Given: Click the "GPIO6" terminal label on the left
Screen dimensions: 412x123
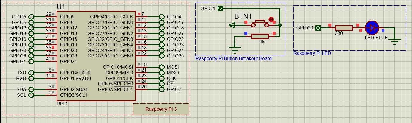Looking at the screenshot, I should 19,22.
